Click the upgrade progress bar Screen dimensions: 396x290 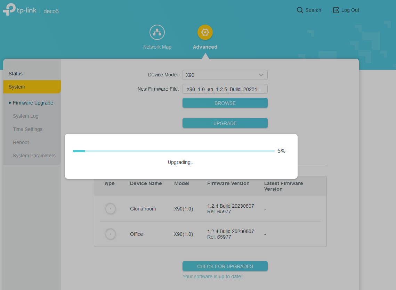(x=173, y=151)
